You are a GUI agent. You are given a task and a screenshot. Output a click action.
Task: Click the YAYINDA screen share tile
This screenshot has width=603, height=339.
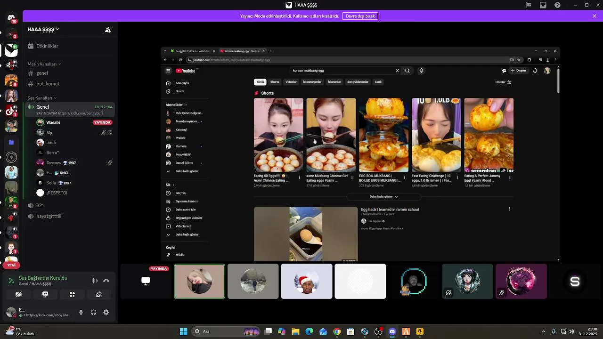coord(146,281)
